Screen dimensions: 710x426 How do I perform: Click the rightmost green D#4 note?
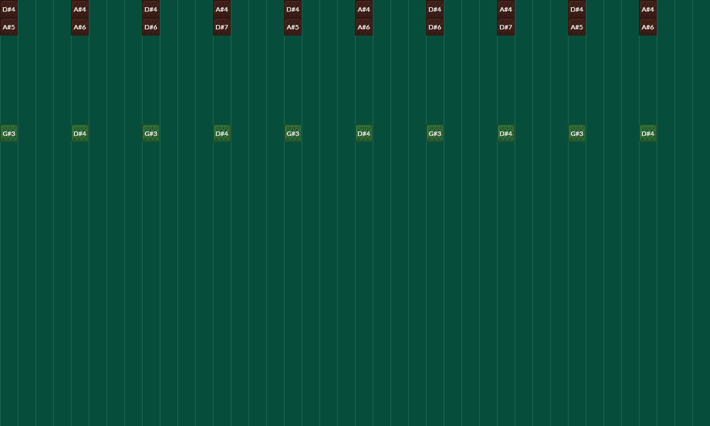648,134
